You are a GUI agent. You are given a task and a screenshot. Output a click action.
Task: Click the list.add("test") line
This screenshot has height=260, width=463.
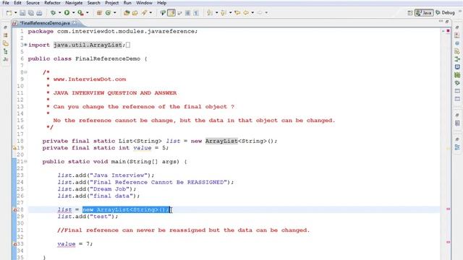[x=88, y=217]
